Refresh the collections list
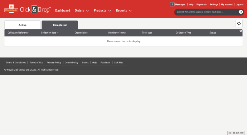Screen dimensions: 247x135 [239, 24]
